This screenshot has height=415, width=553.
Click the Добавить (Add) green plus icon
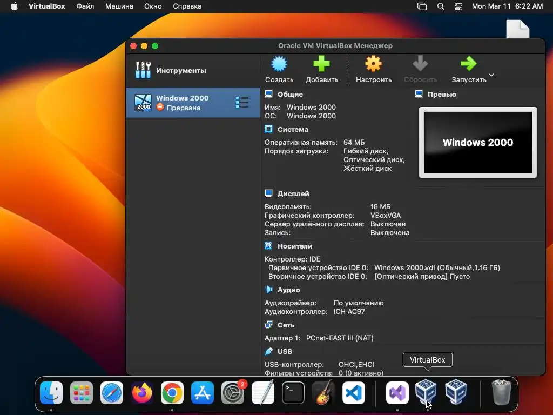point(322,64)
